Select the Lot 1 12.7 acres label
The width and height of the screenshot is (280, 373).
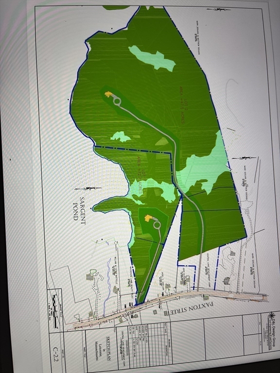(x=140, y=175)
